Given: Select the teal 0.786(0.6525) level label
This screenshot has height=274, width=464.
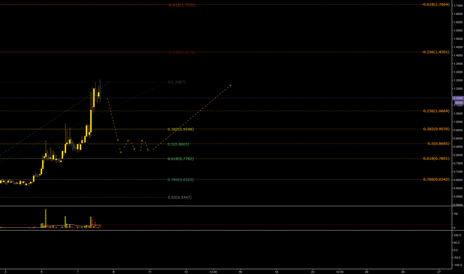Looking at the screenshot, I should 181,180.
